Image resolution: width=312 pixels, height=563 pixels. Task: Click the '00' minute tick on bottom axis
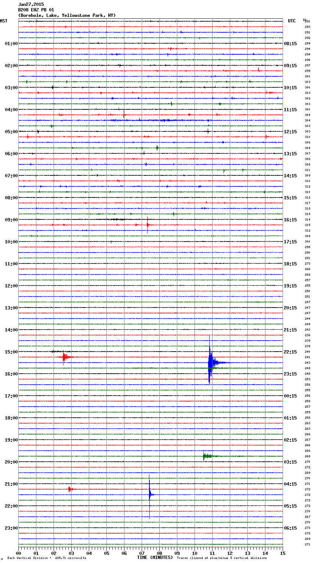(19, 553)
